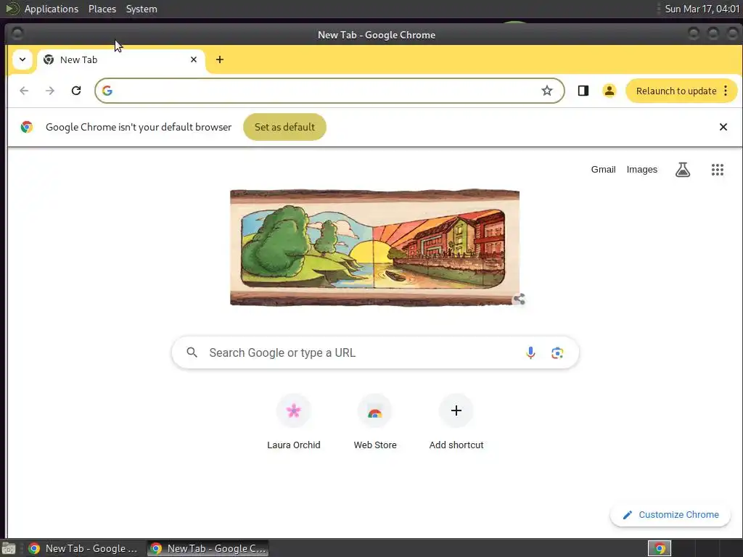This screenshot has width=743, height=557.
Task: Select Chrome in the workspace switcher
Action: point(660,548)
